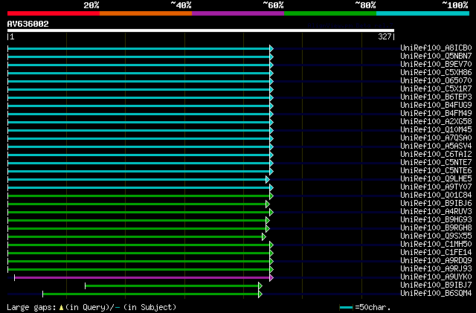Open the UniRef100_Q5NBN7 hit label

[436, 57]
